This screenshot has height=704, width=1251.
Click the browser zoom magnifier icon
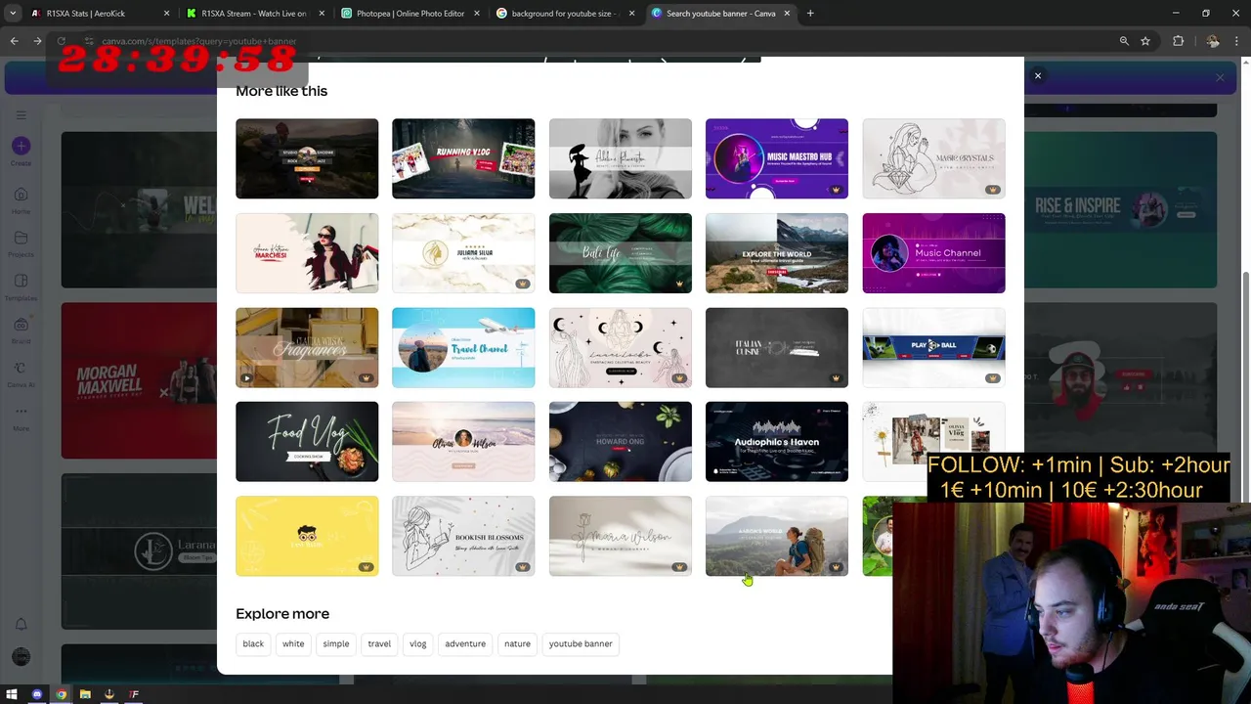(1124, 41)
